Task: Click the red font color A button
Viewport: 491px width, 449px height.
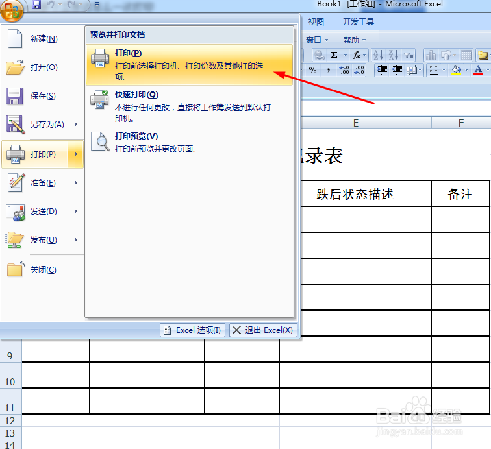Action: [x=478, y=71]
